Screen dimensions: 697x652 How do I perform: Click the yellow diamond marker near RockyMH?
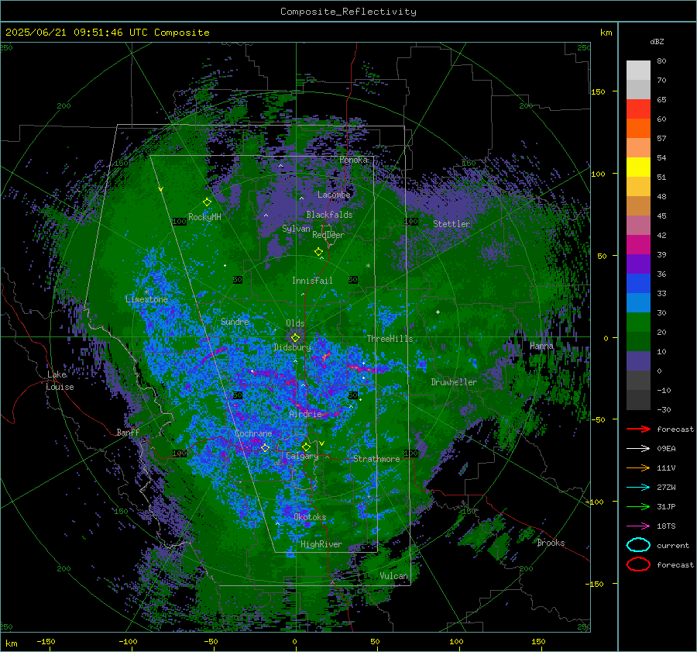click(x=207, y=202)
